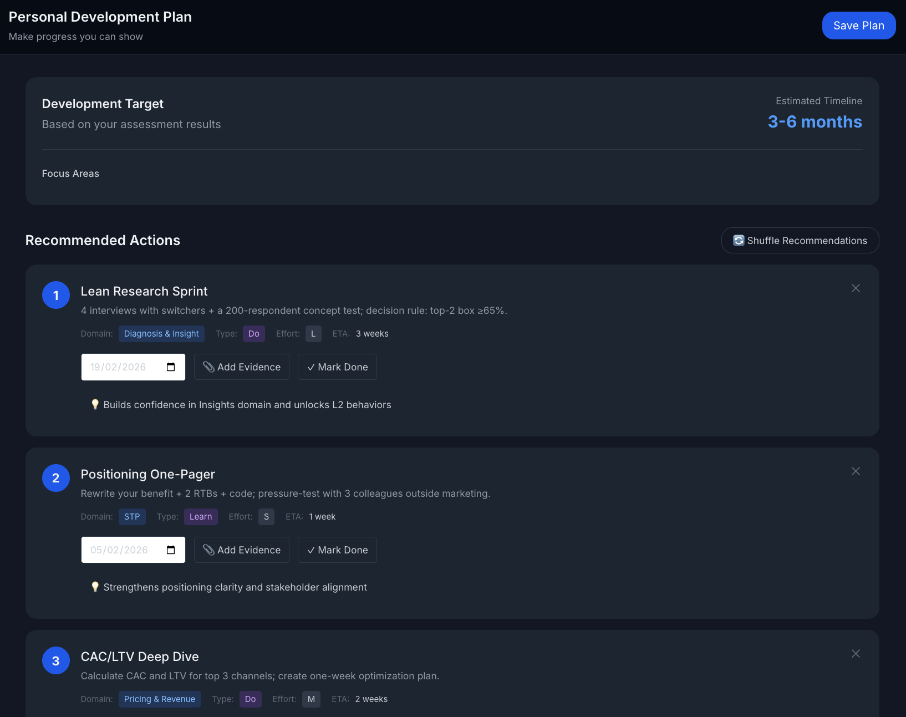The image size is (906, 717).
Task: Click the Learn type tag
Action: [x=201, y=517]
